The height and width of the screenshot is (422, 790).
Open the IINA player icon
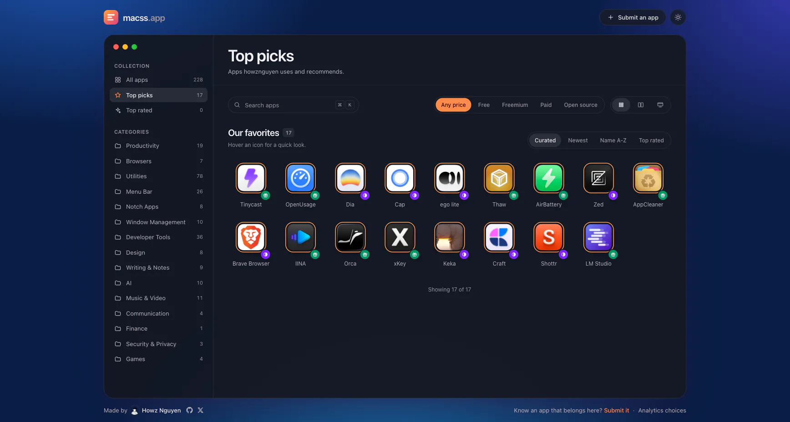[x=300, y=237]
